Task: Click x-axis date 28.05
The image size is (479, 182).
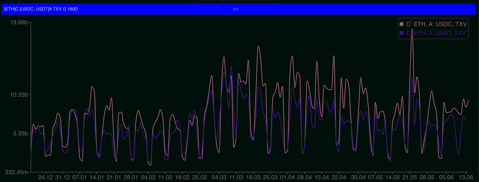Action: coord(426,177)
